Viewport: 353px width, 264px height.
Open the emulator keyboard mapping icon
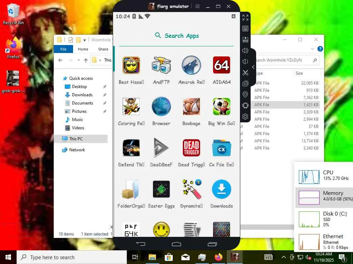pyautogui.click(x=245, y=29)
